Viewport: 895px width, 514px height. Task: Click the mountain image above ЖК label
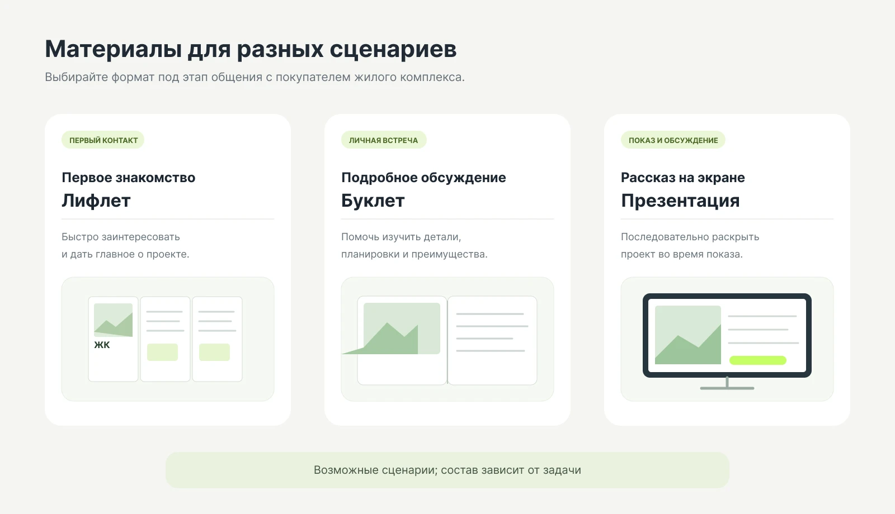click(x=113, y=320)
